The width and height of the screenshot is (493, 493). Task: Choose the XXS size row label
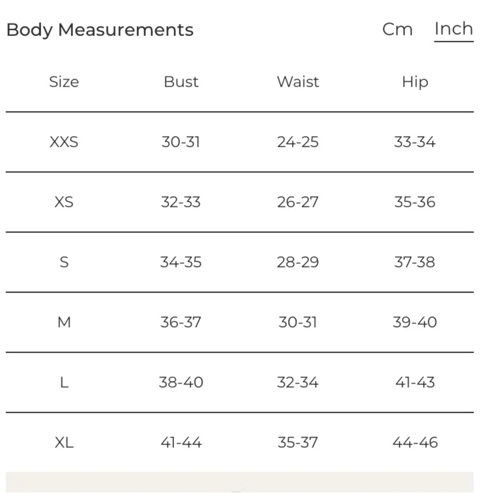coord(64,142)
